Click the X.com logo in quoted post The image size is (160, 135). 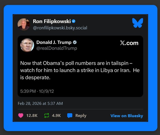(x=129, y=43)
